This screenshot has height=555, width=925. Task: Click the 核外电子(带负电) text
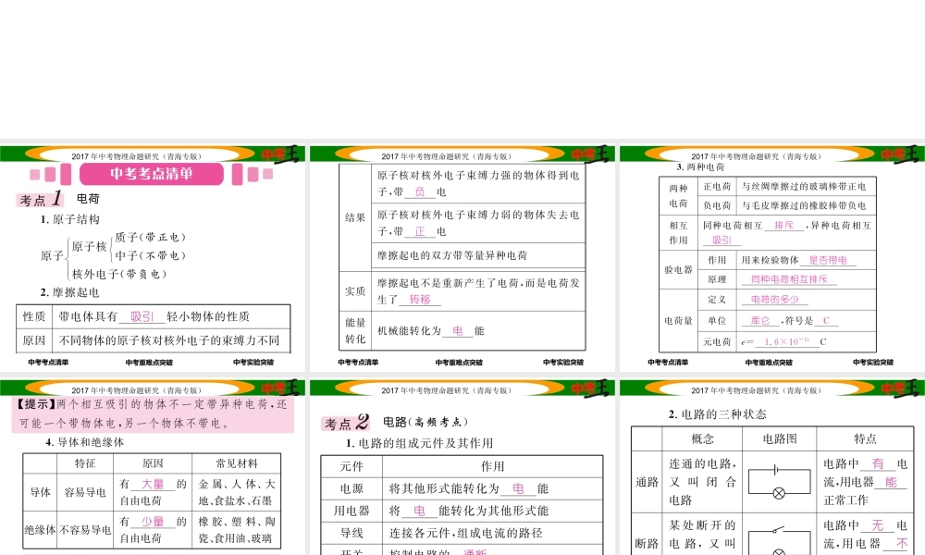pos(119,274)
